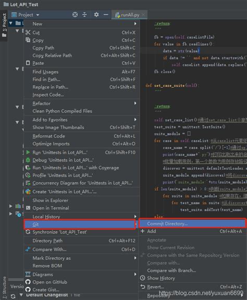This screenshot has width=247, height=300.
Task: Select Inspect Code entry
Action: click(82, 95)
